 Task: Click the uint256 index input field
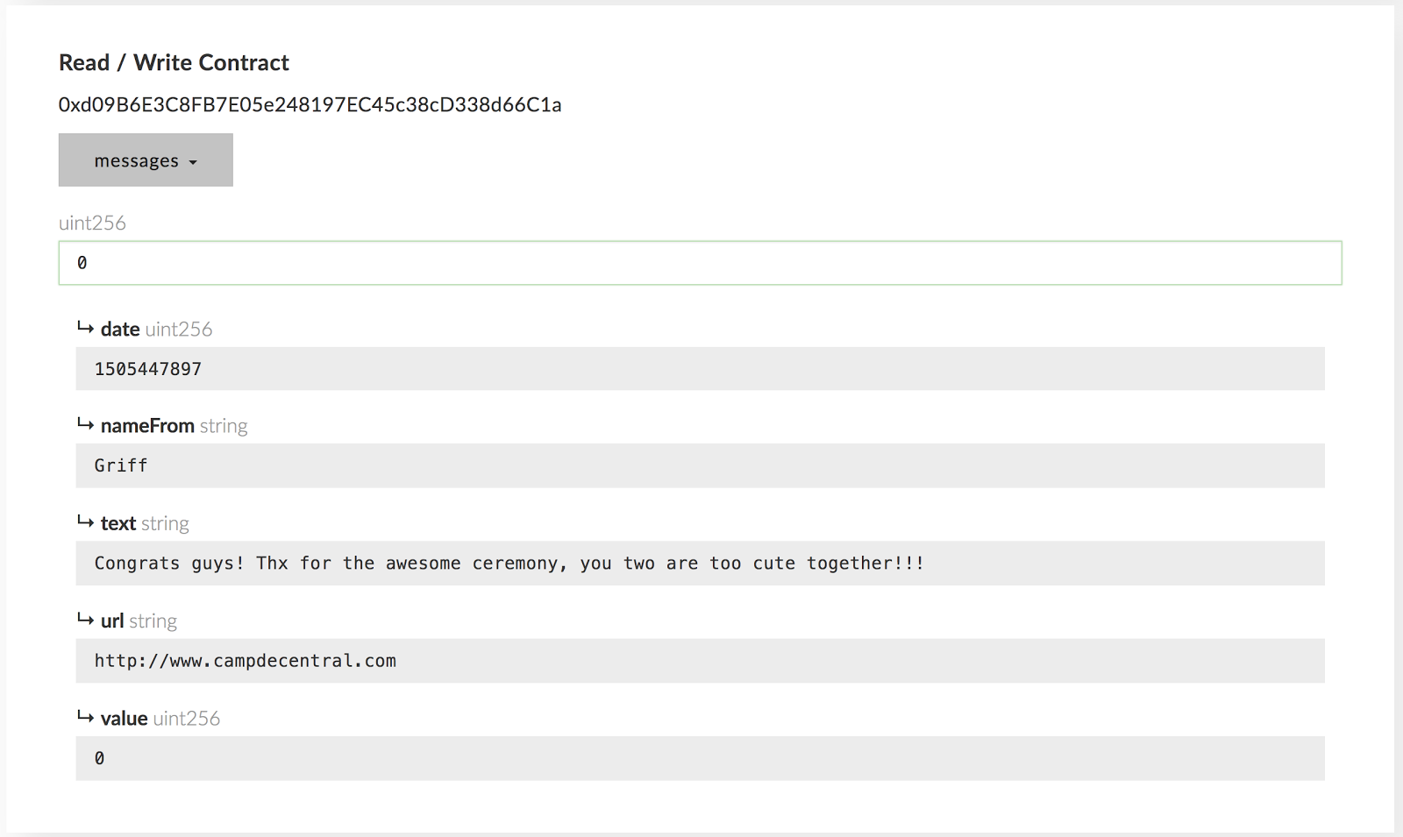(x=700, y=263)
